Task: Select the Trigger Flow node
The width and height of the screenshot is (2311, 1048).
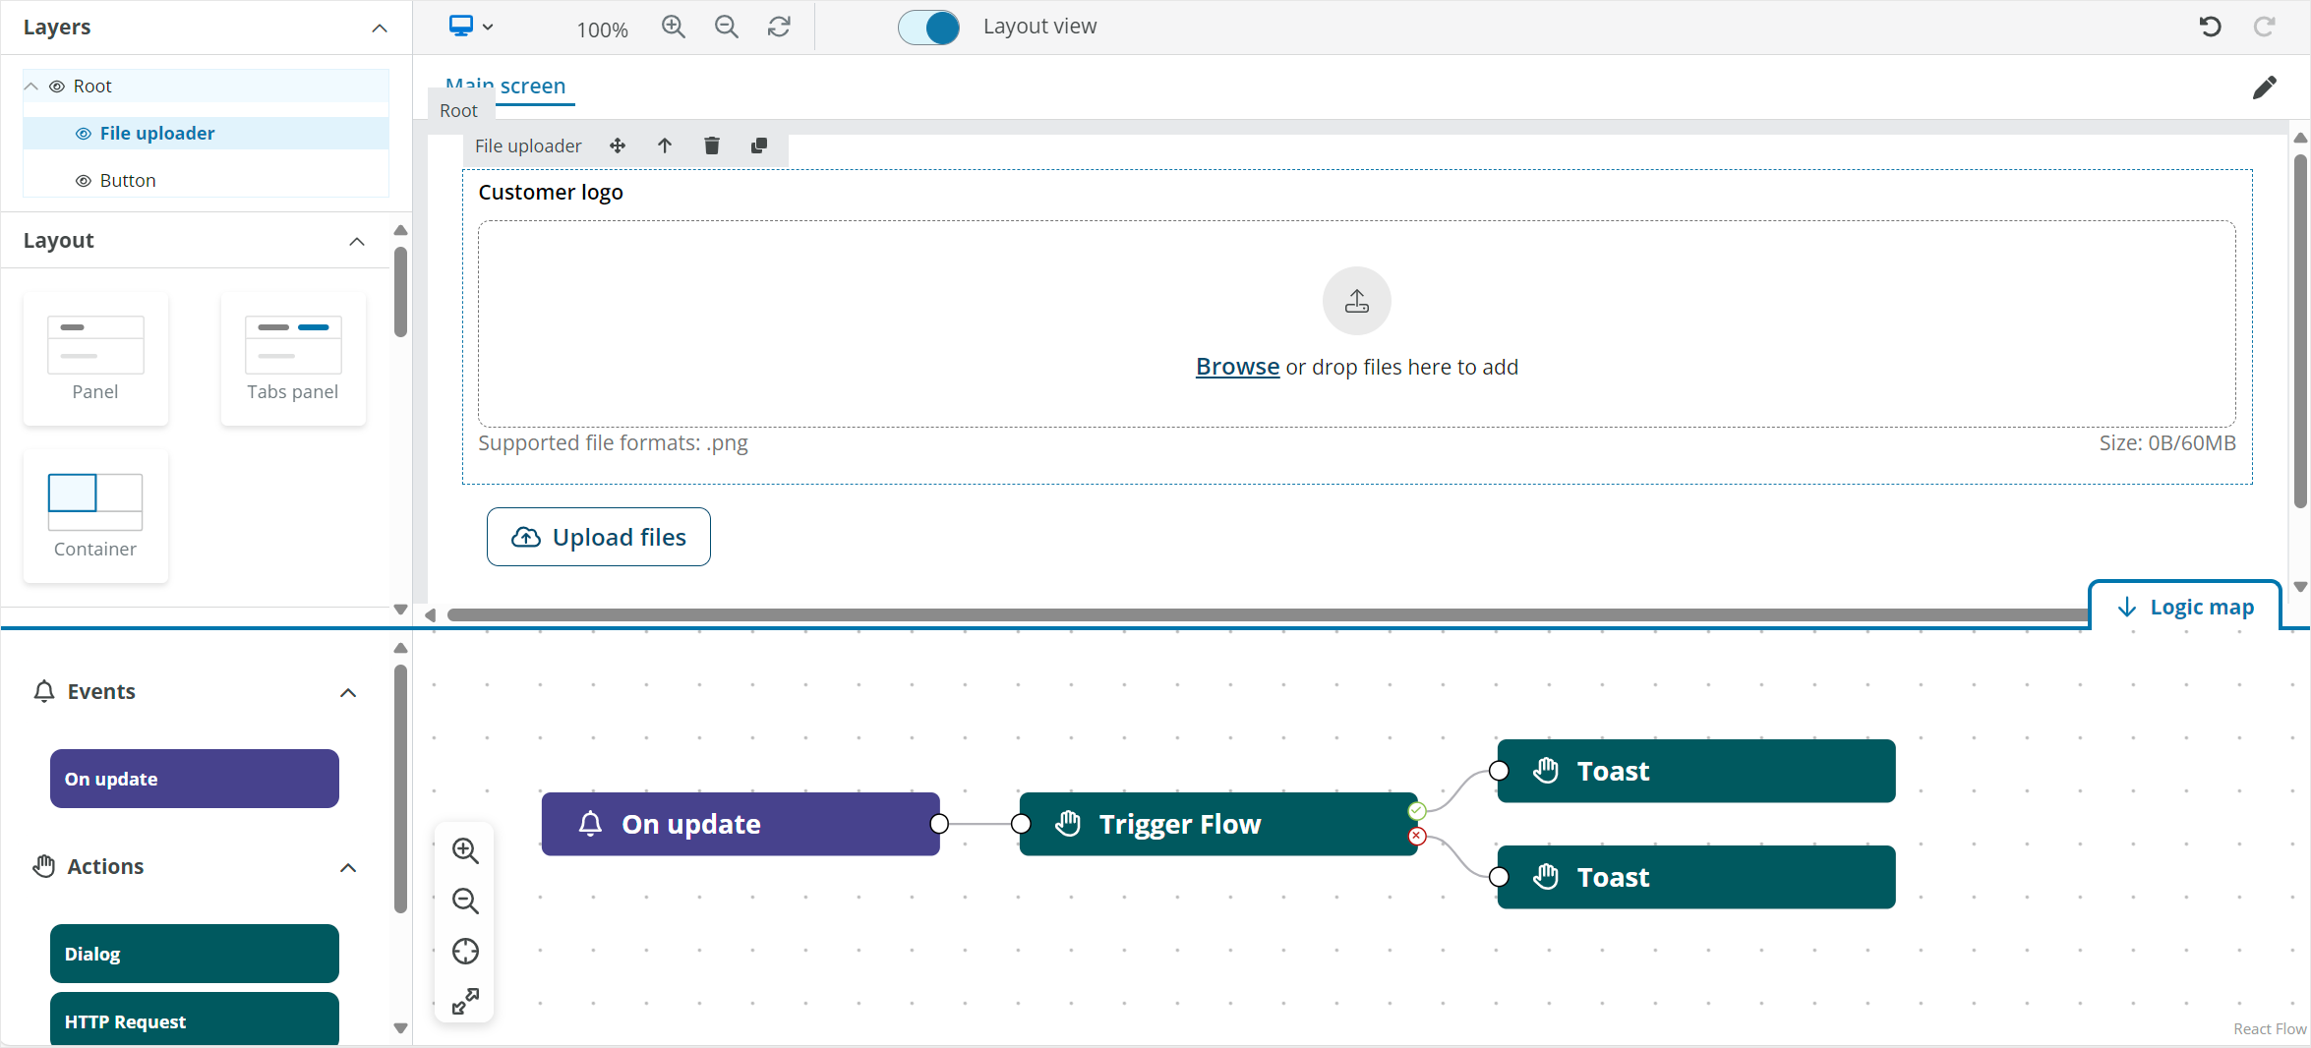Action: coord(1180,824)
